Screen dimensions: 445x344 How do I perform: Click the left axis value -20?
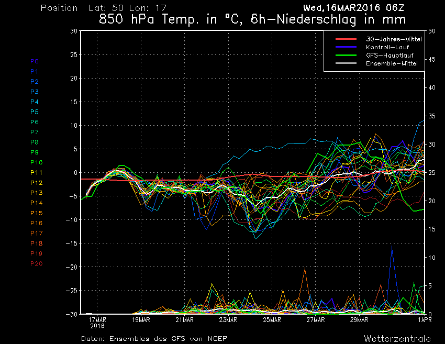click(72, 267)
